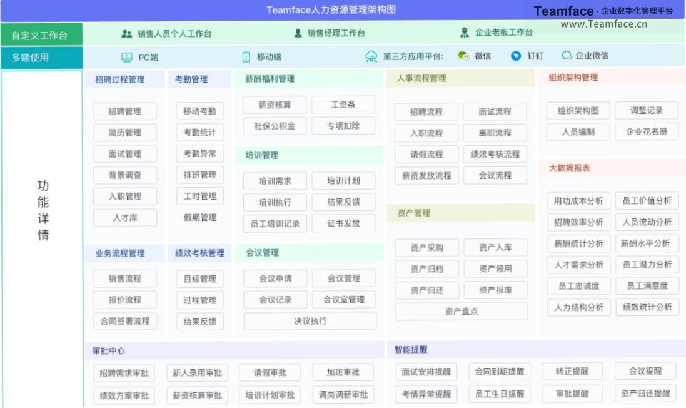Open the 大数据报表 section header

click(611, 168)
